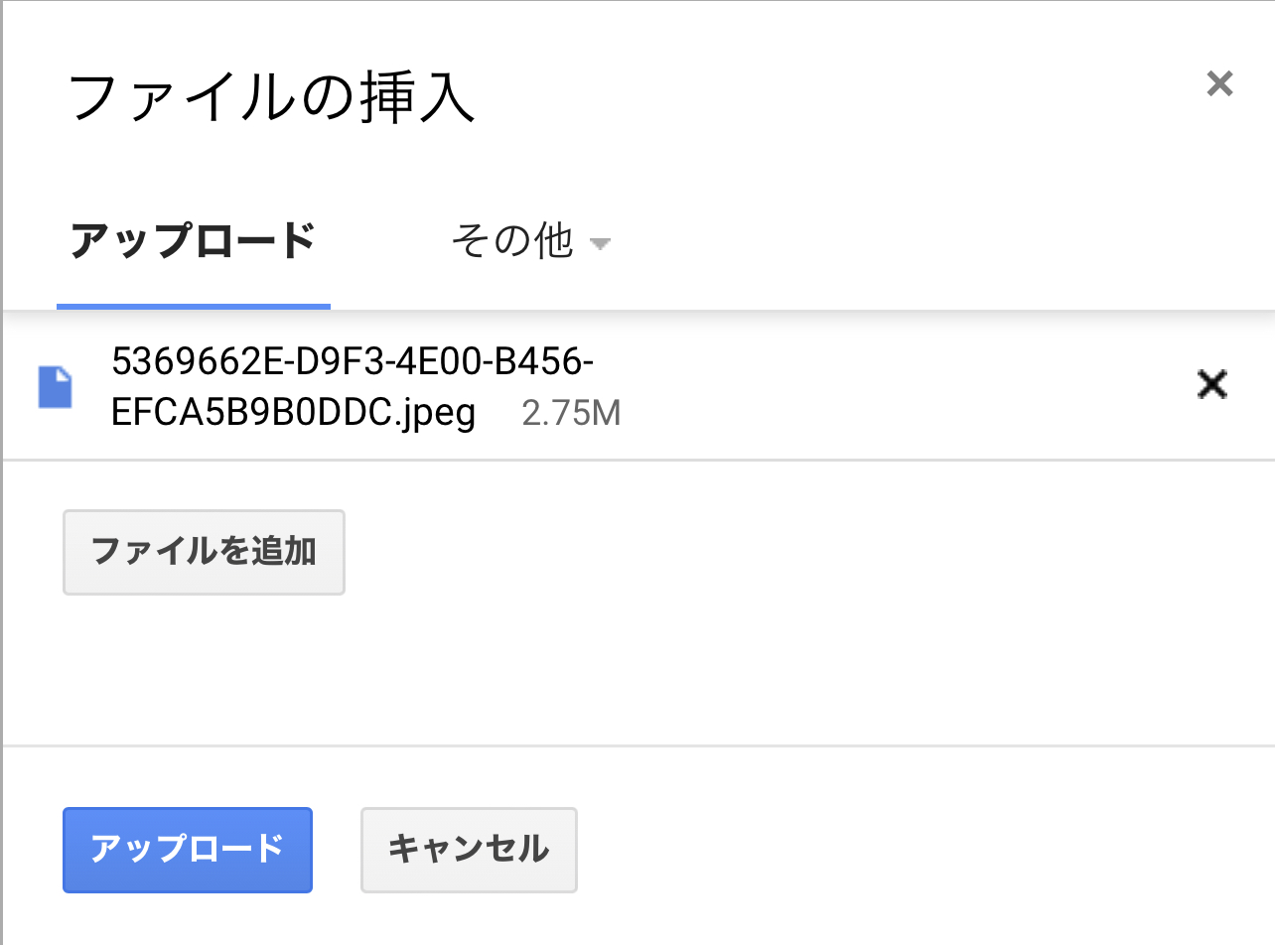
Task: Close the ファイルの挿入 dialog
Action: click(1219, 84)
